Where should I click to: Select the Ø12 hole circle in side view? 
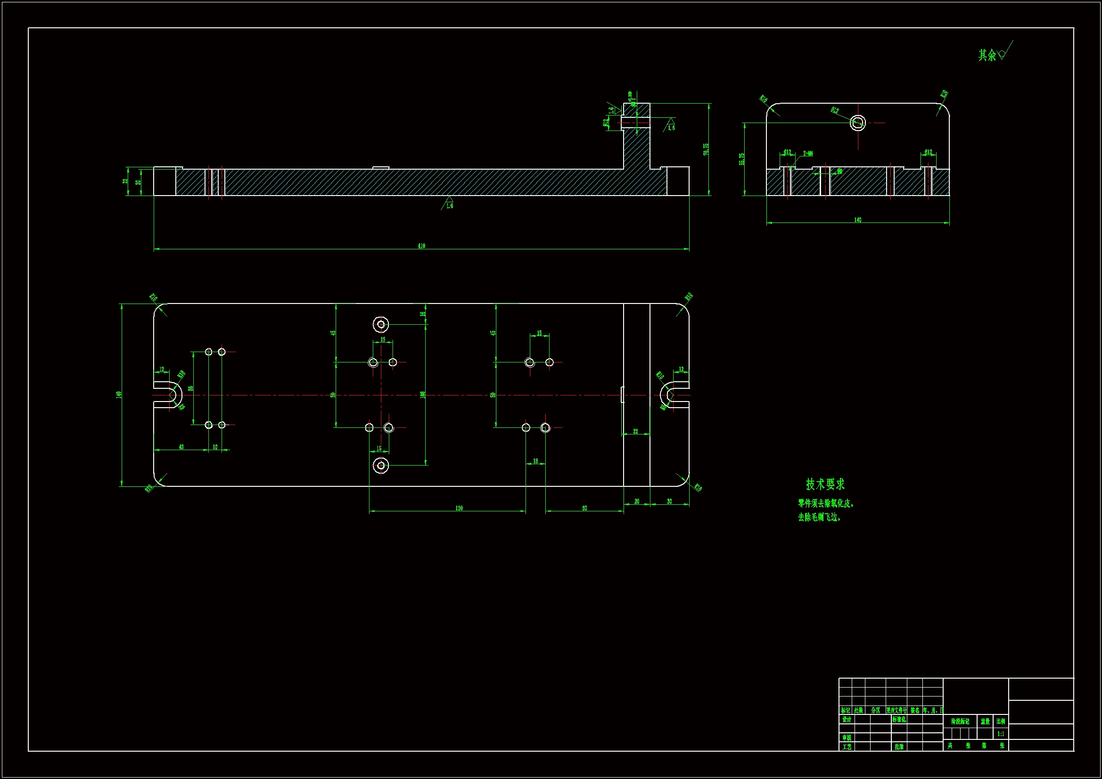pyautogui.click(x=858, y=123)
